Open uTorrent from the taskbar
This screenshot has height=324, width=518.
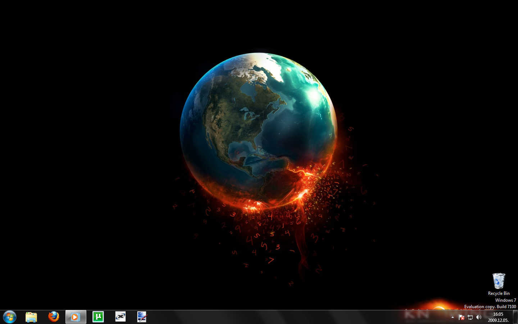tap(98, 317)
